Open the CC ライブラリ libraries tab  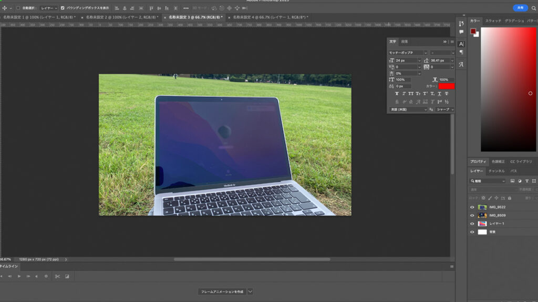click(x=521, y=161)
